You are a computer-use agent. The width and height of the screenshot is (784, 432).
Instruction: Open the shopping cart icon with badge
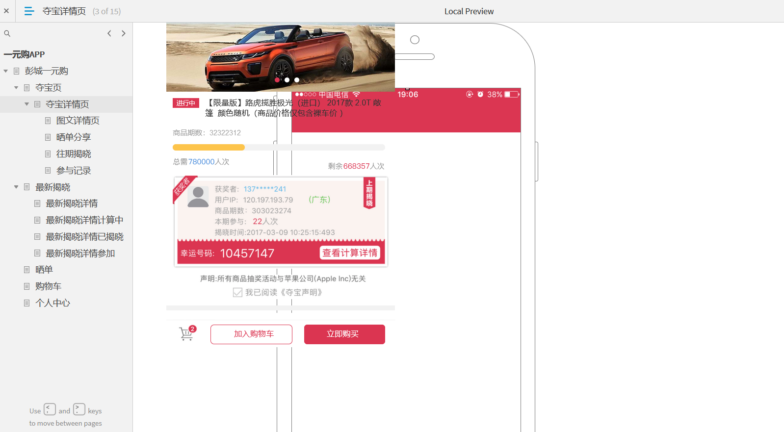point(187,333)
